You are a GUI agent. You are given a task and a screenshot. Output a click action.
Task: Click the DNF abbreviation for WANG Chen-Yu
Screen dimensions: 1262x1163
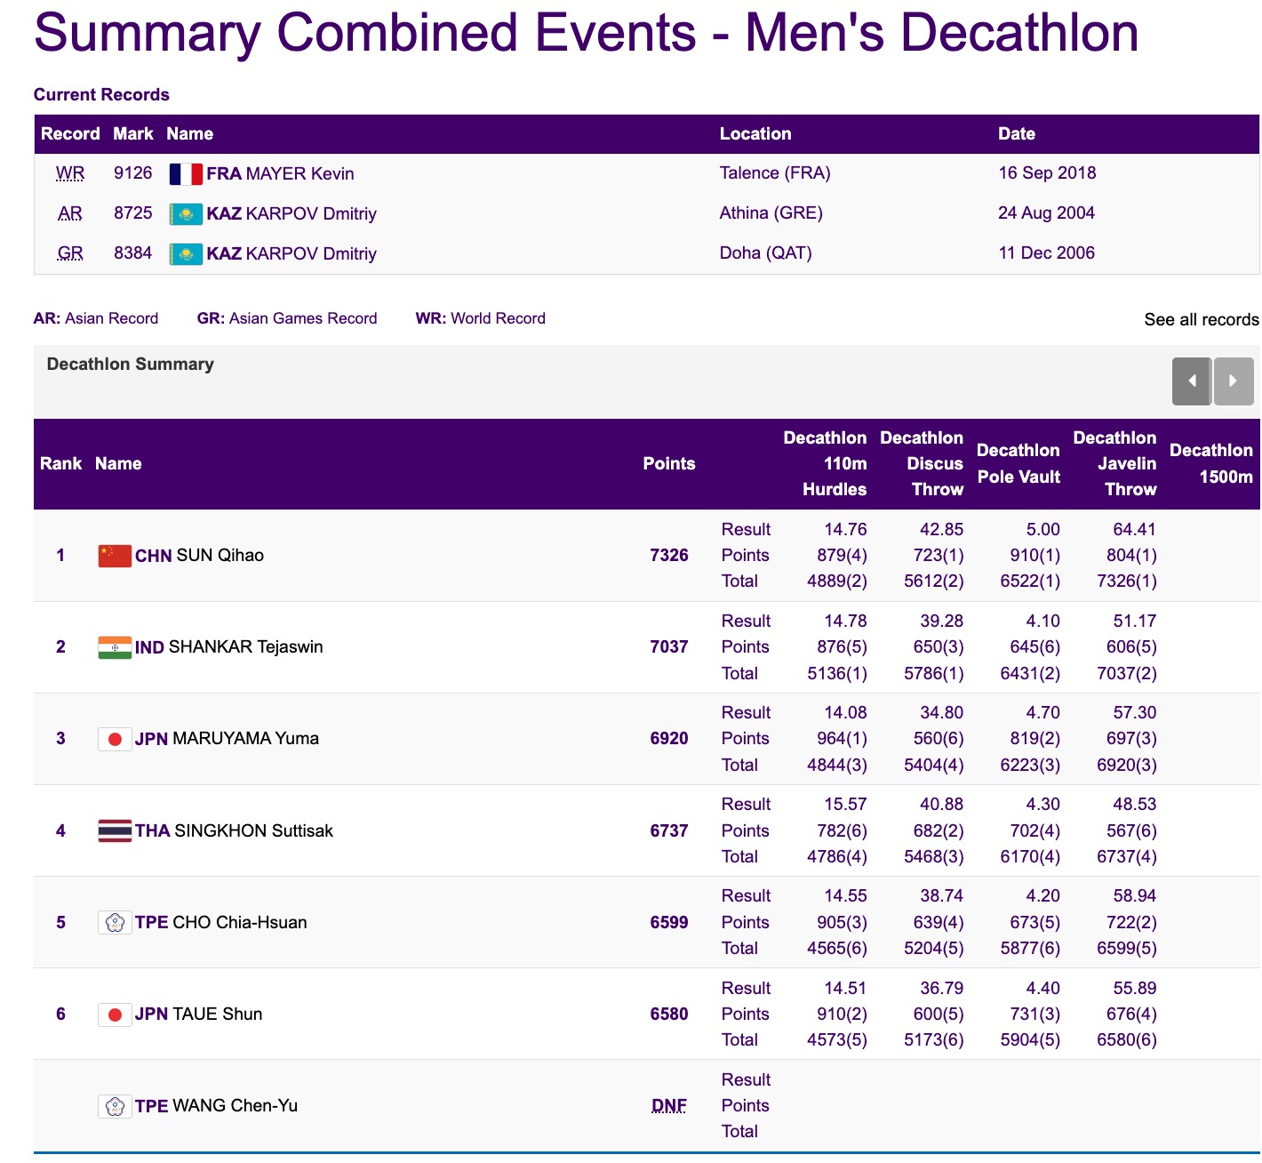(668, 1106)
